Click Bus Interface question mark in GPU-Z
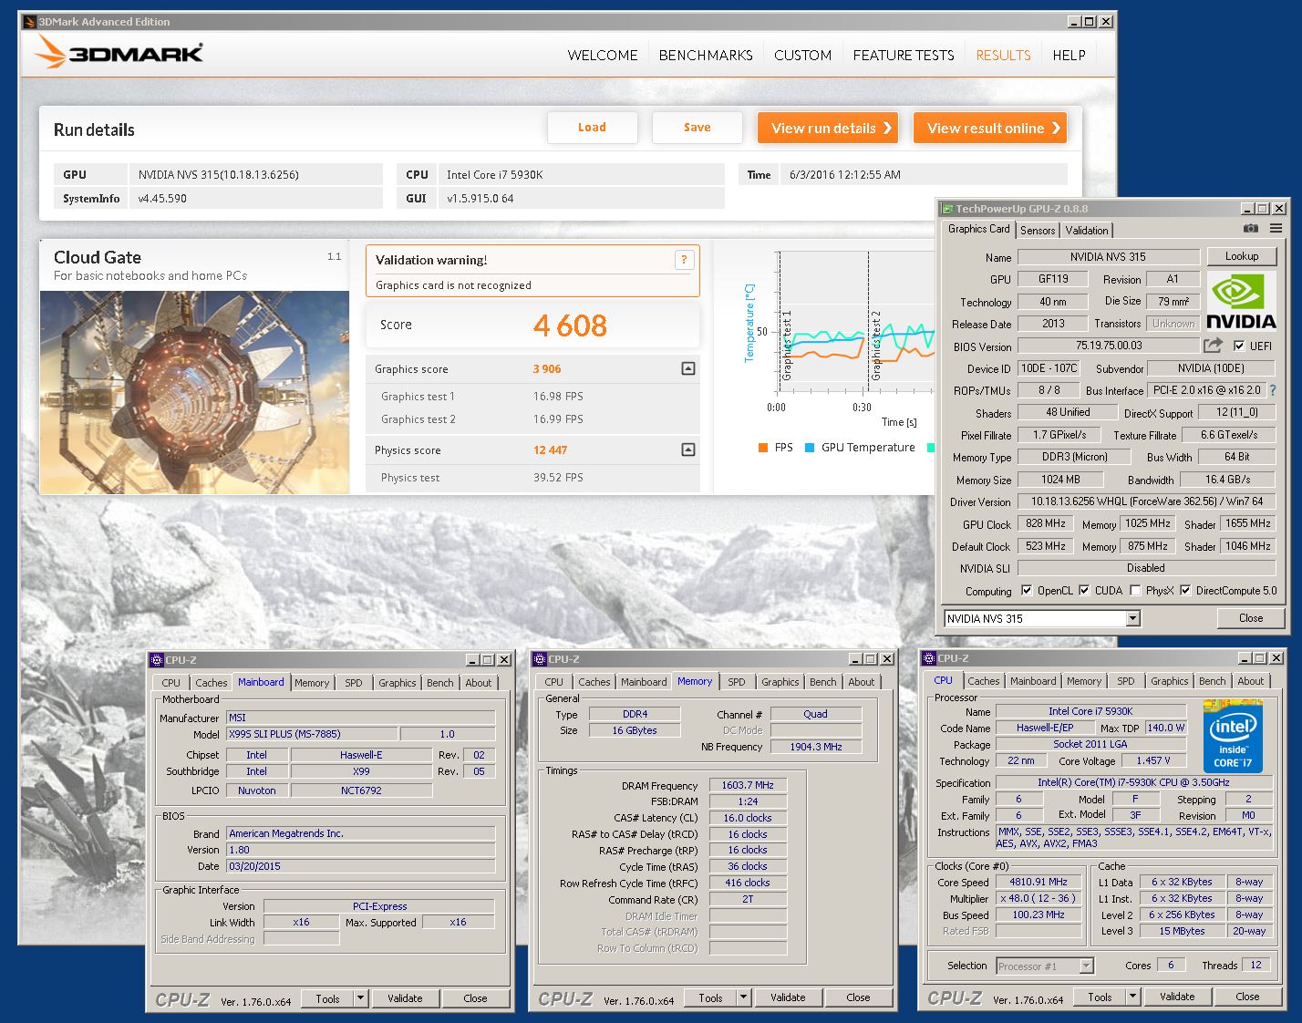 1273,390
